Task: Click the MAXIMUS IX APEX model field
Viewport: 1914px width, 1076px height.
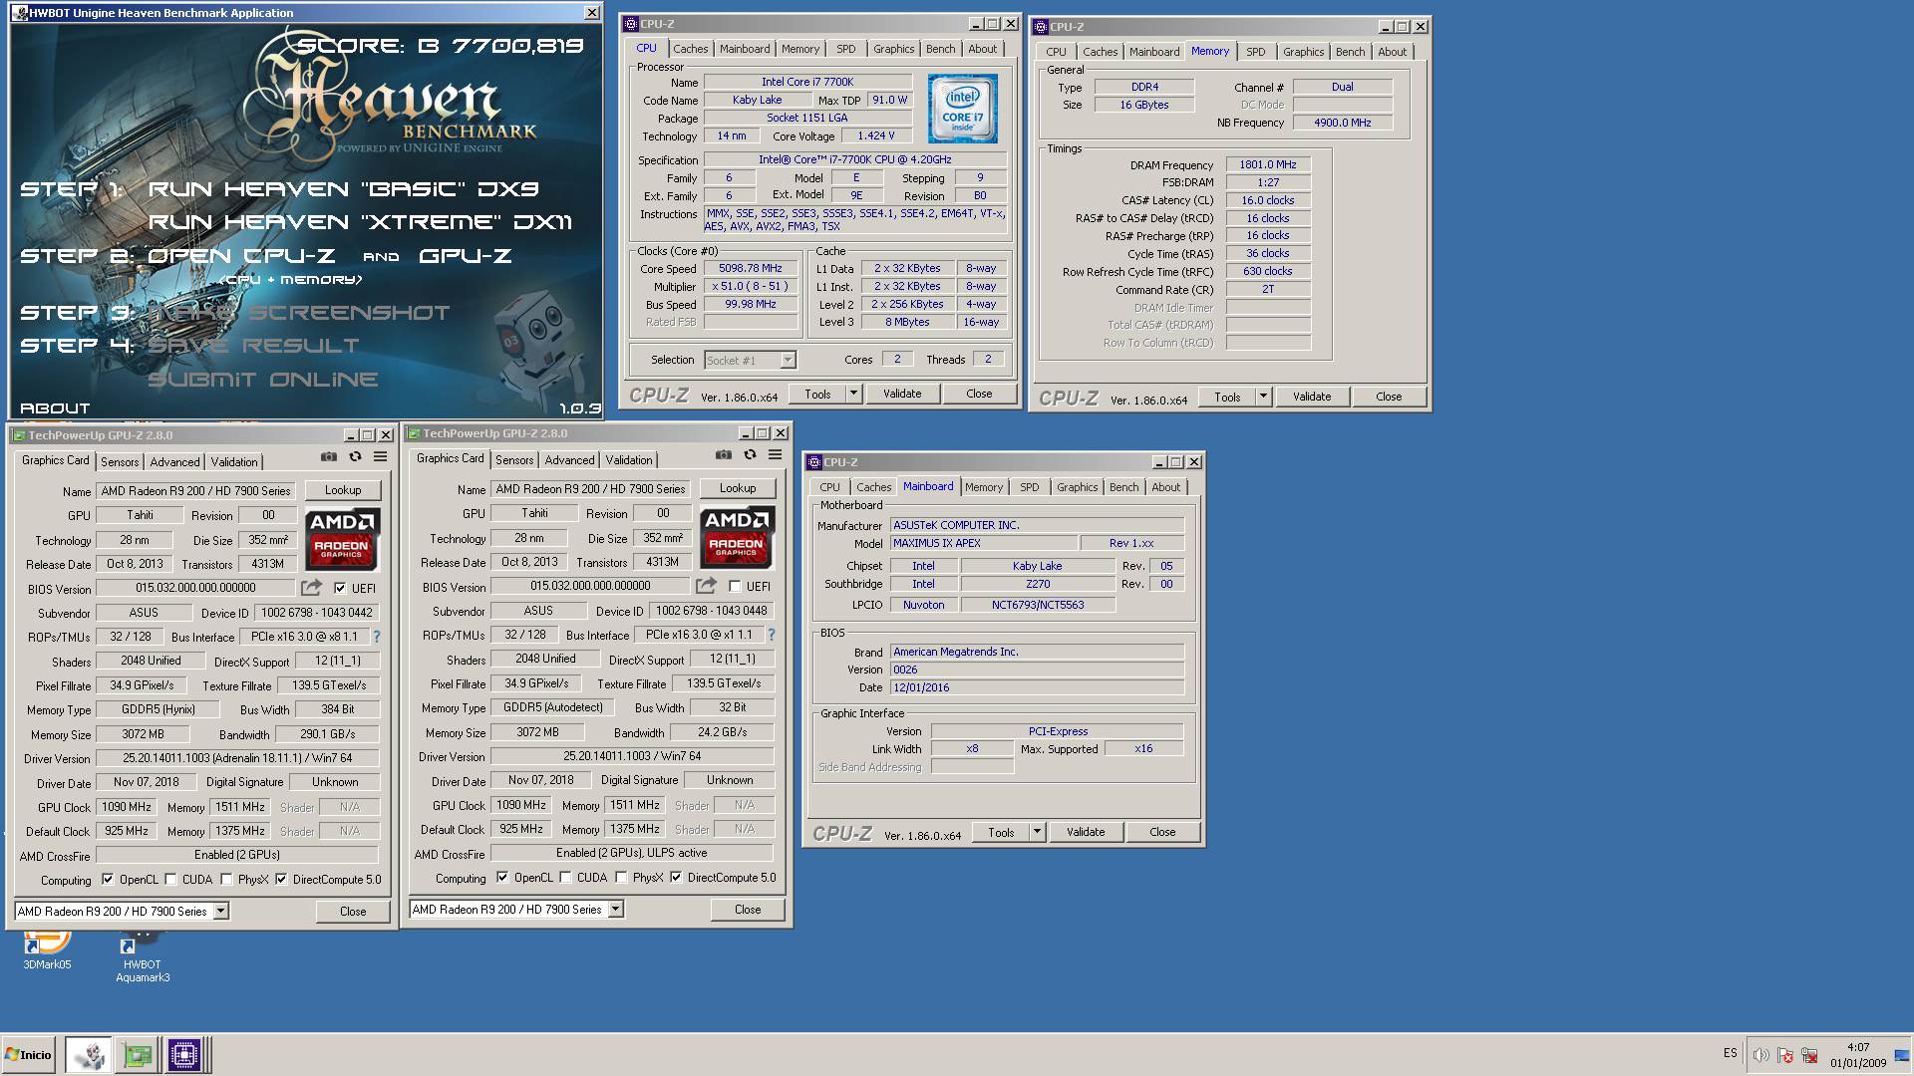Action: tap(983, 544)
